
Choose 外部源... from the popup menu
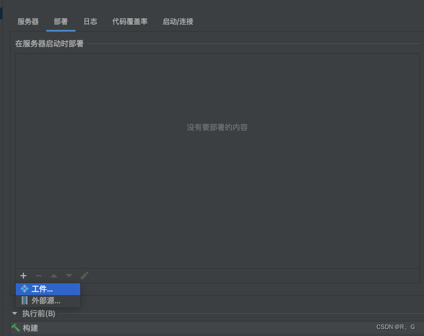coord(48,301)
